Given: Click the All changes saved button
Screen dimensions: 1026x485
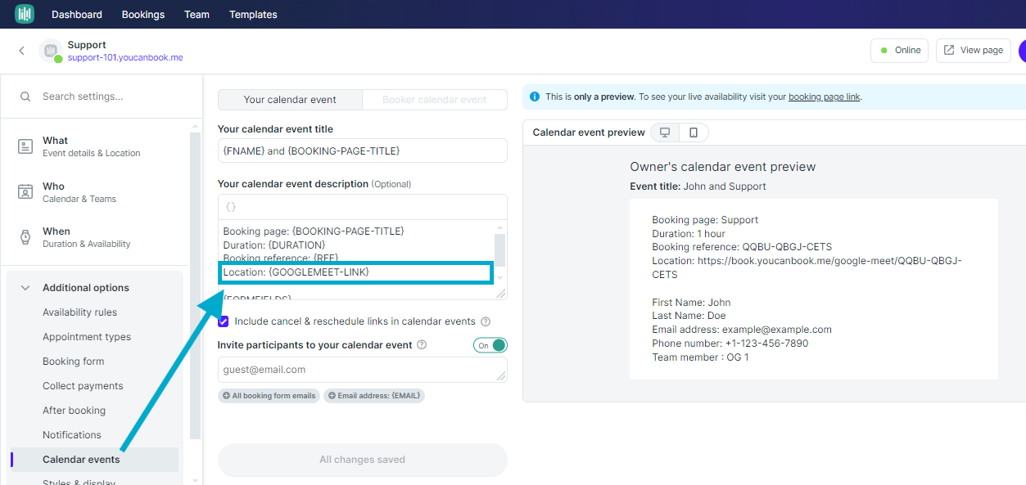Looking at the screenshot, I should point(363,460).
